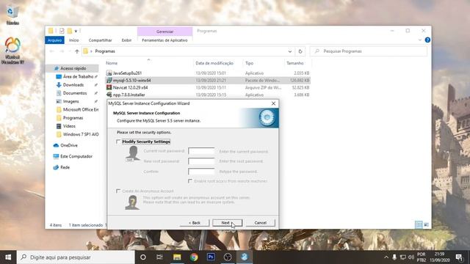Viewport: 470px width, 264px height.
Task: Open the quick access toolbar dropdown
Action: coord(76,31)
